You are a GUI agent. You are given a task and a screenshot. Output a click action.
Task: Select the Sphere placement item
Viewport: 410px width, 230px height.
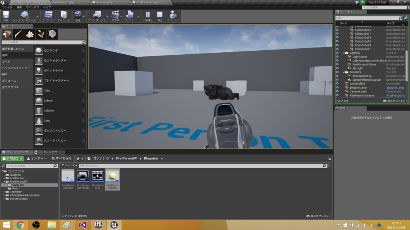point(60,101)
